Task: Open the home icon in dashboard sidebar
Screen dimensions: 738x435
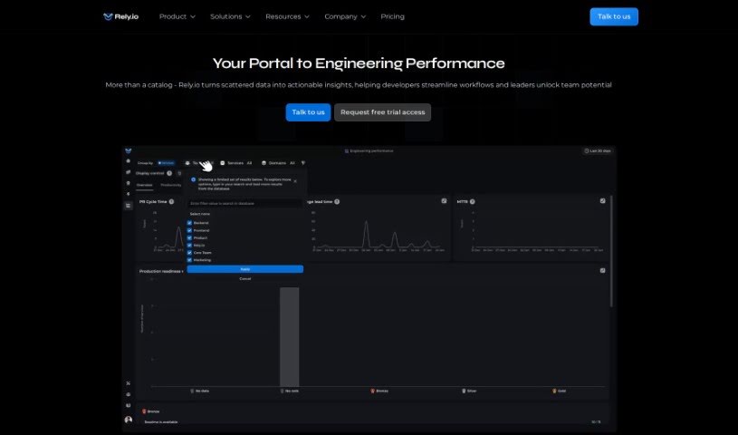Action: pos(128,161)
